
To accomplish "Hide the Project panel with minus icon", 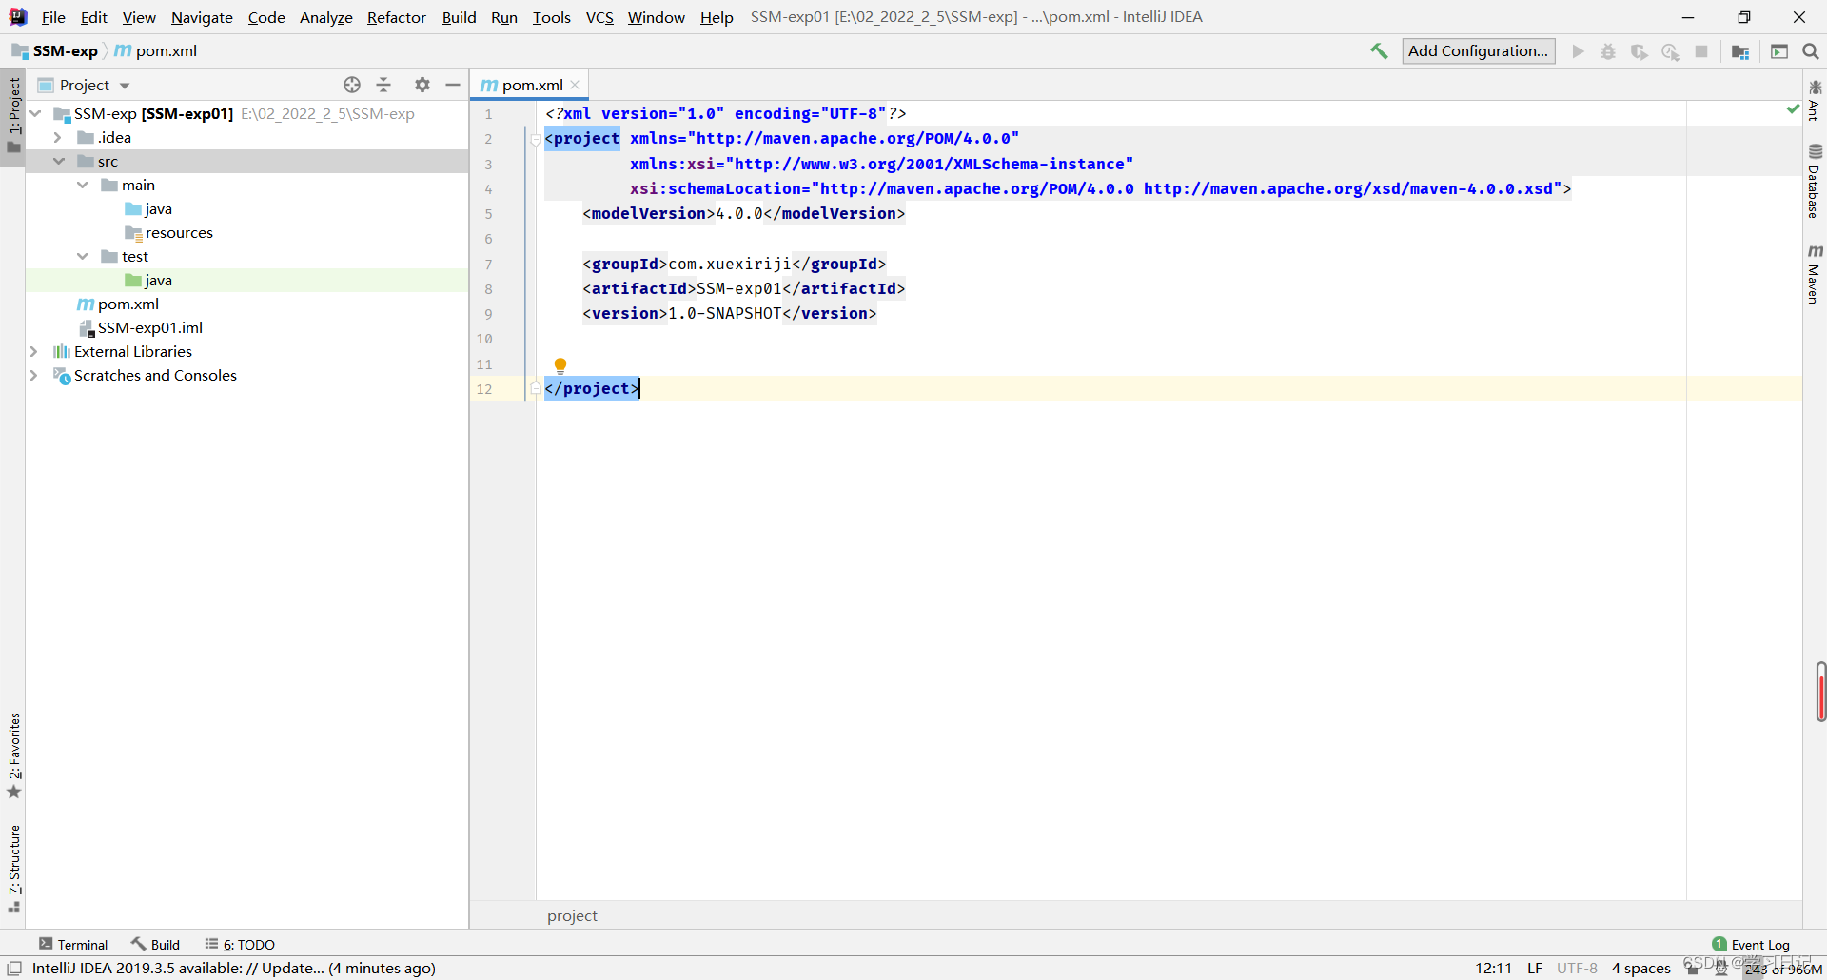I will point(453,85).
